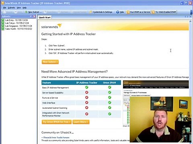This screenshot has height=144, width=193.
Task: Click Try Web-Enabled IPAM toolbar button
Action: pyautogui.click(x=164, y=12)
